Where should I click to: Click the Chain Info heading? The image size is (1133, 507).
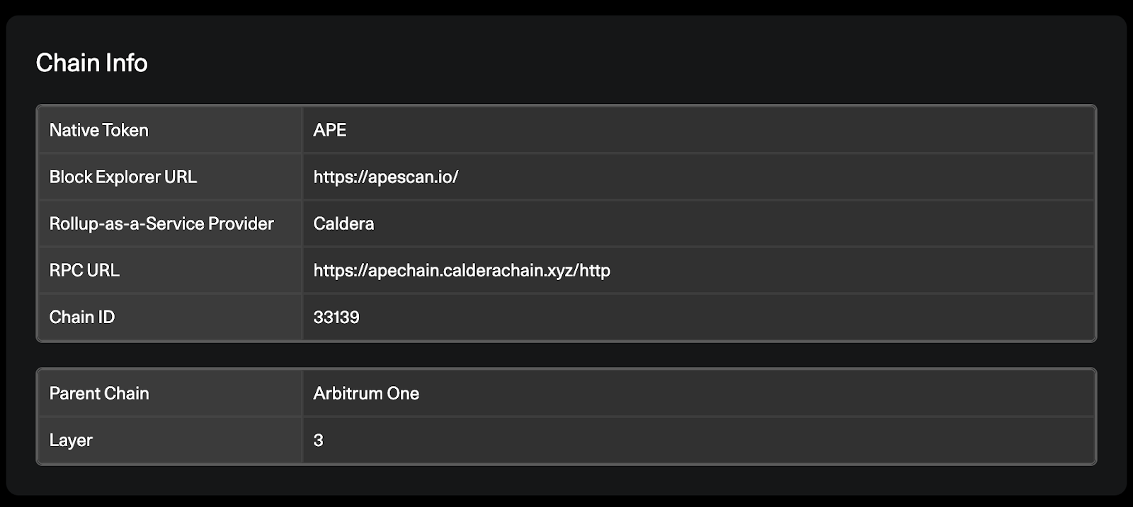point(92,63)
